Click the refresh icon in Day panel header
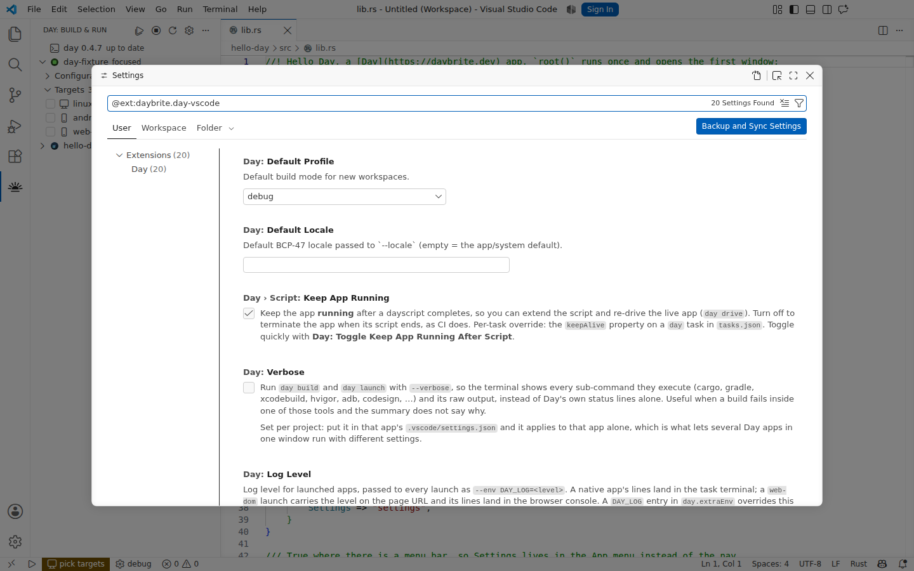 click(x=172, y=30)
